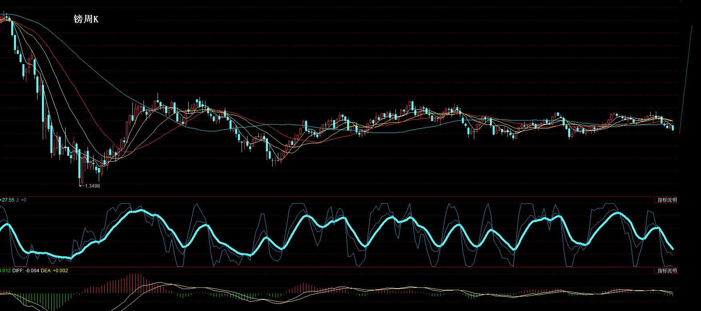Click the 指标说明 button in the KDJ panel
The height and width of the screenshot is (311, 701).
click(667, 200)
